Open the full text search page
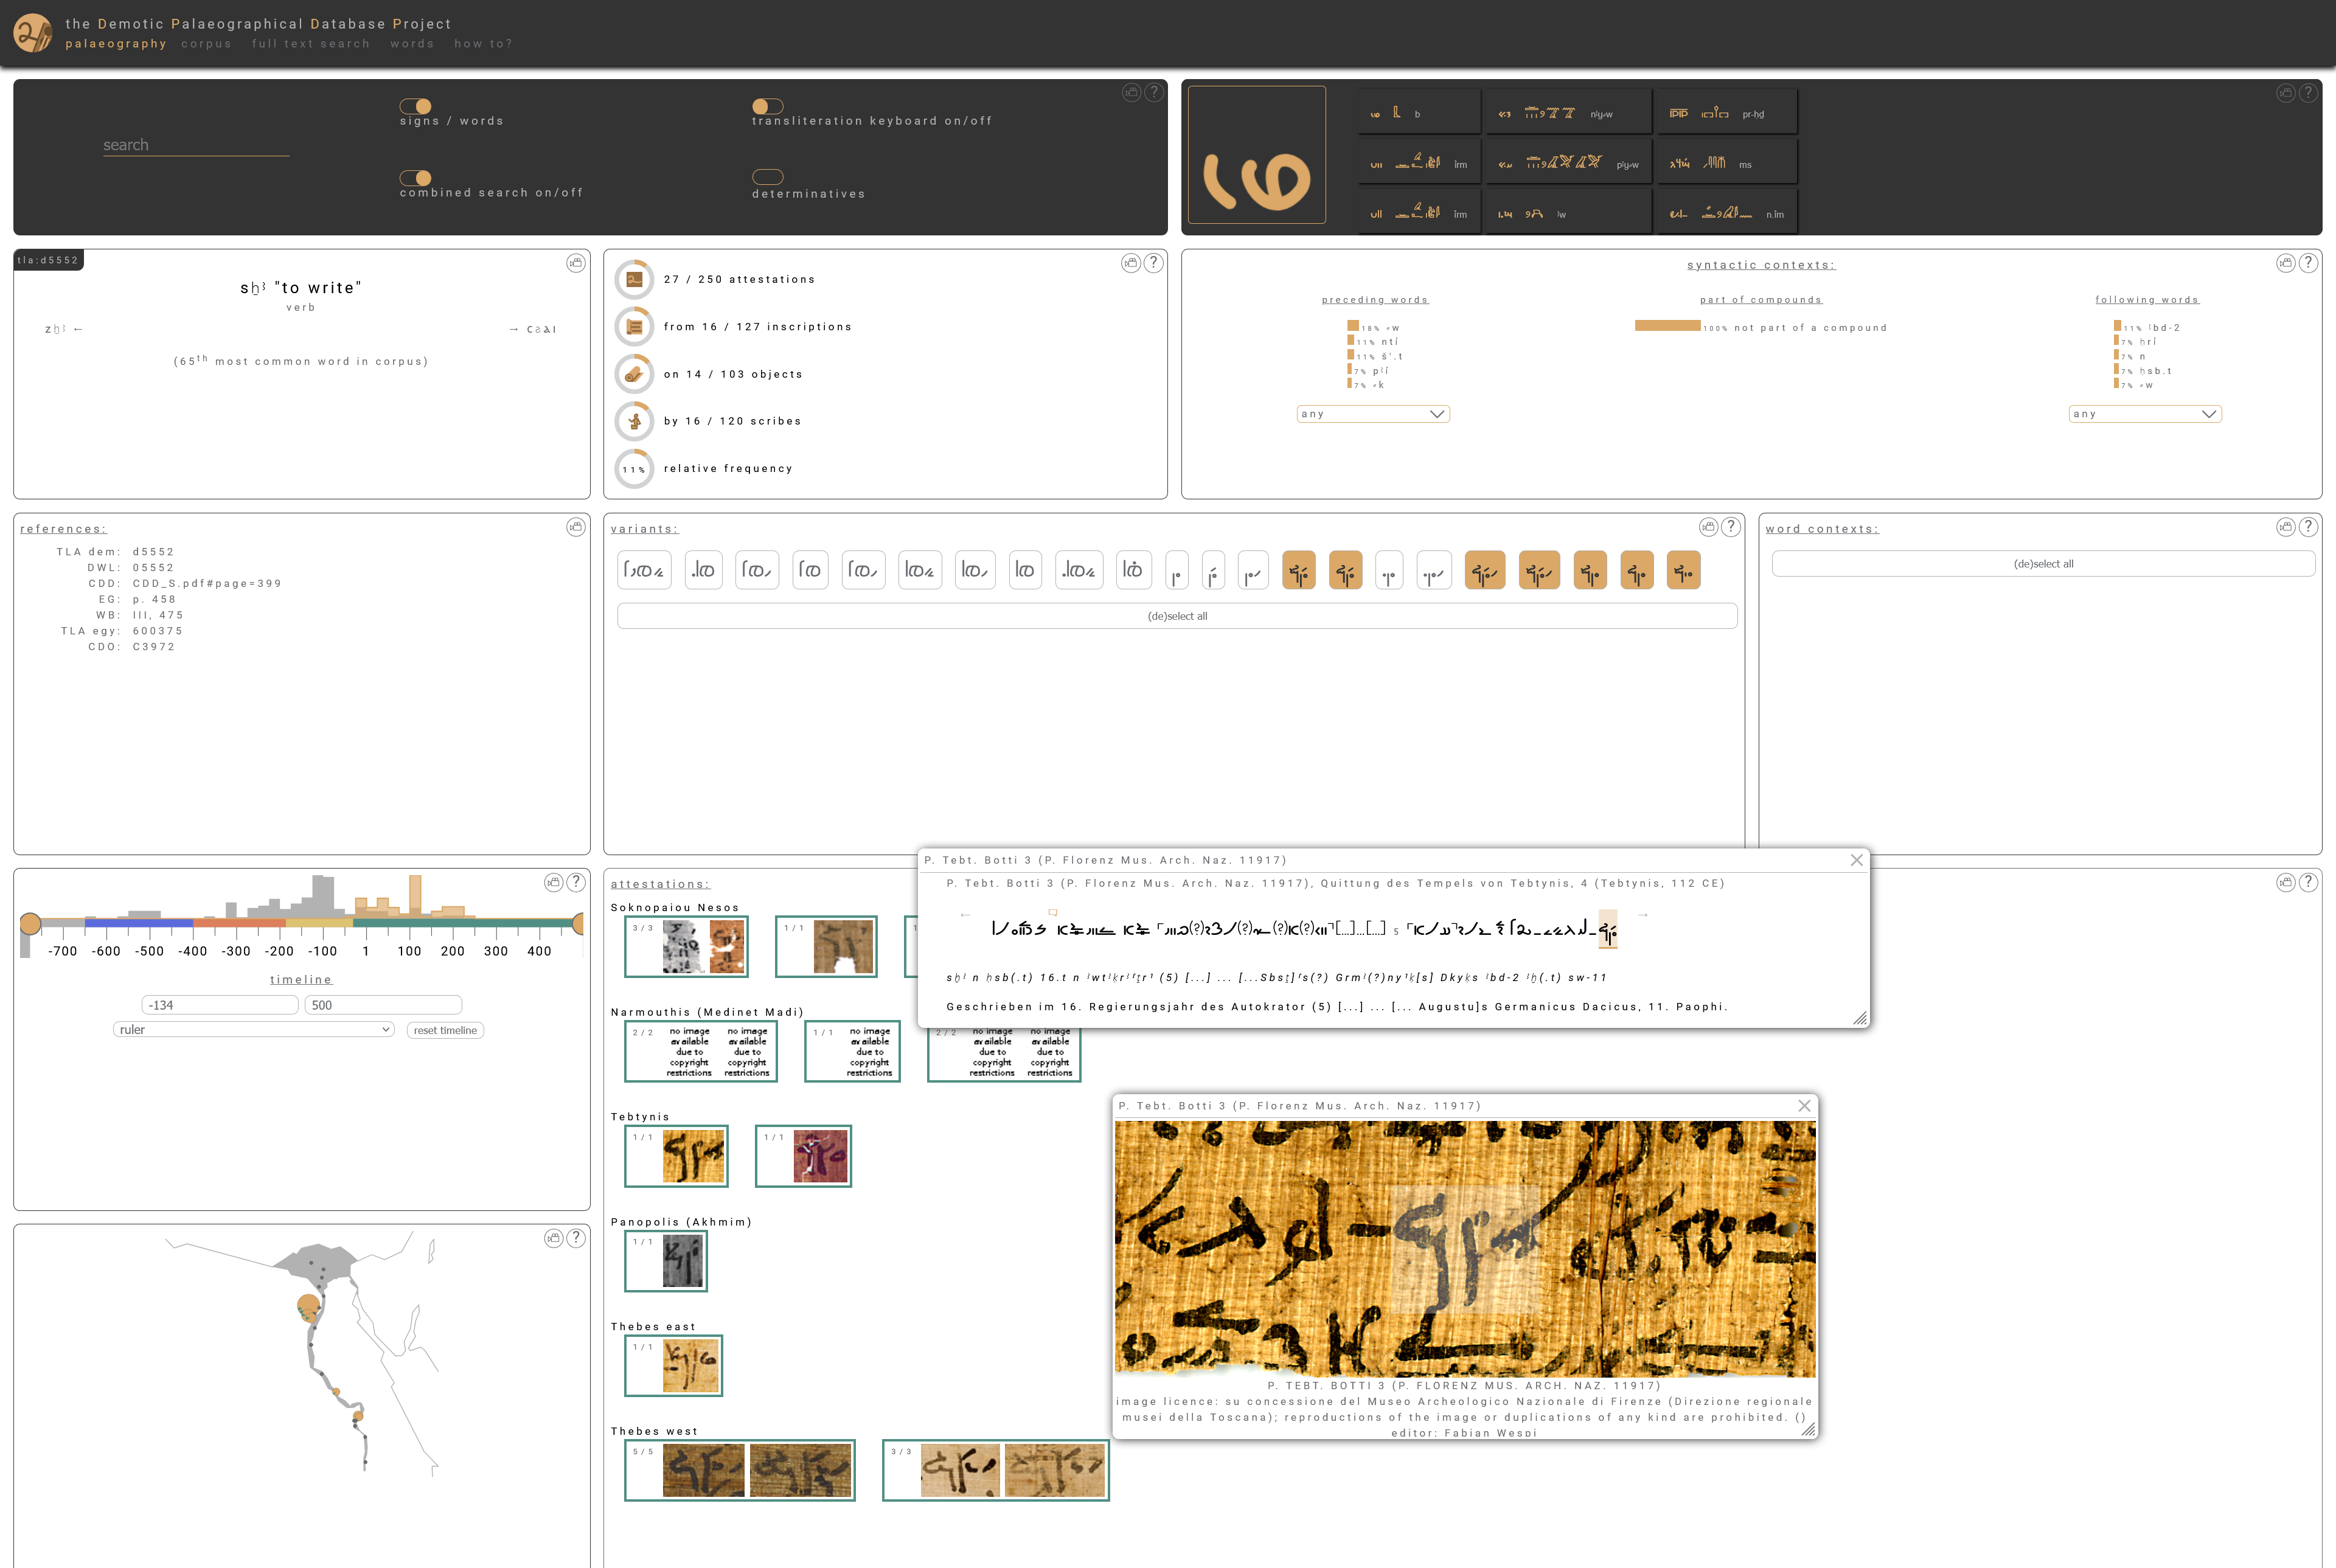The height and width of the screenshot is (1568, 2336). pos(312,44)
